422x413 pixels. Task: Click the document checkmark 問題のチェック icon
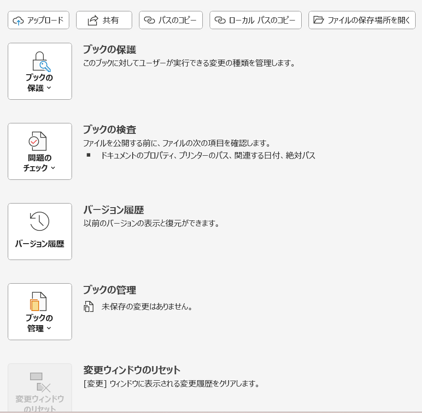point(38,142)
